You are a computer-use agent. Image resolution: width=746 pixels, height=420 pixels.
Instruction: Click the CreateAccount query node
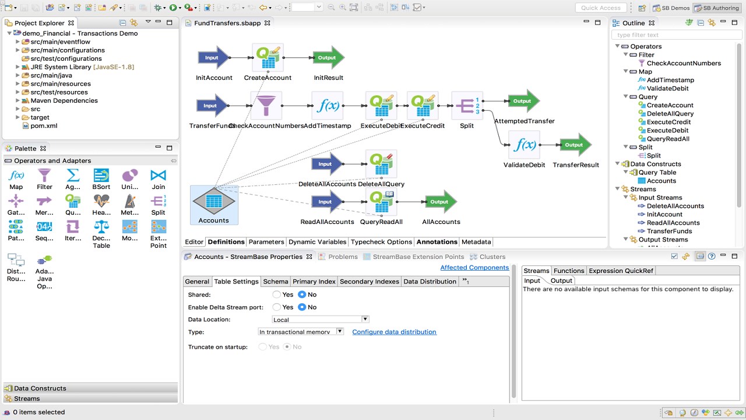(x=268, y=57)
